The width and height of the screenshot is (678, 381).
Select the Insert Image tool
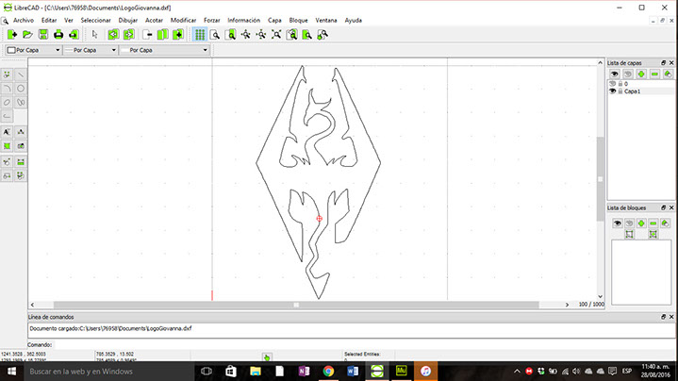(x=21, y=146)
